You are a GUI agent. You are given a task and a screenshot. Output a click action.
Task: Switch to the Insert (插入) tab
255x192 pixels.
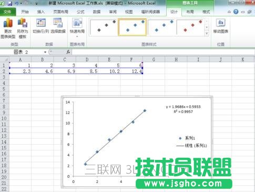41,12
